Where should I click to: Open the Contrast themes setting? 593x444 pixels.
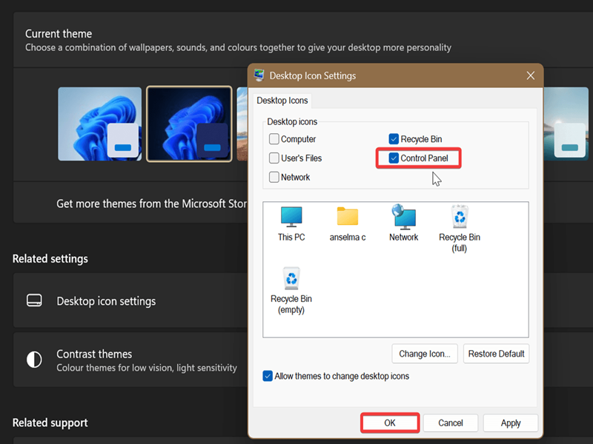pyautogui.click(x=130, y=360)
